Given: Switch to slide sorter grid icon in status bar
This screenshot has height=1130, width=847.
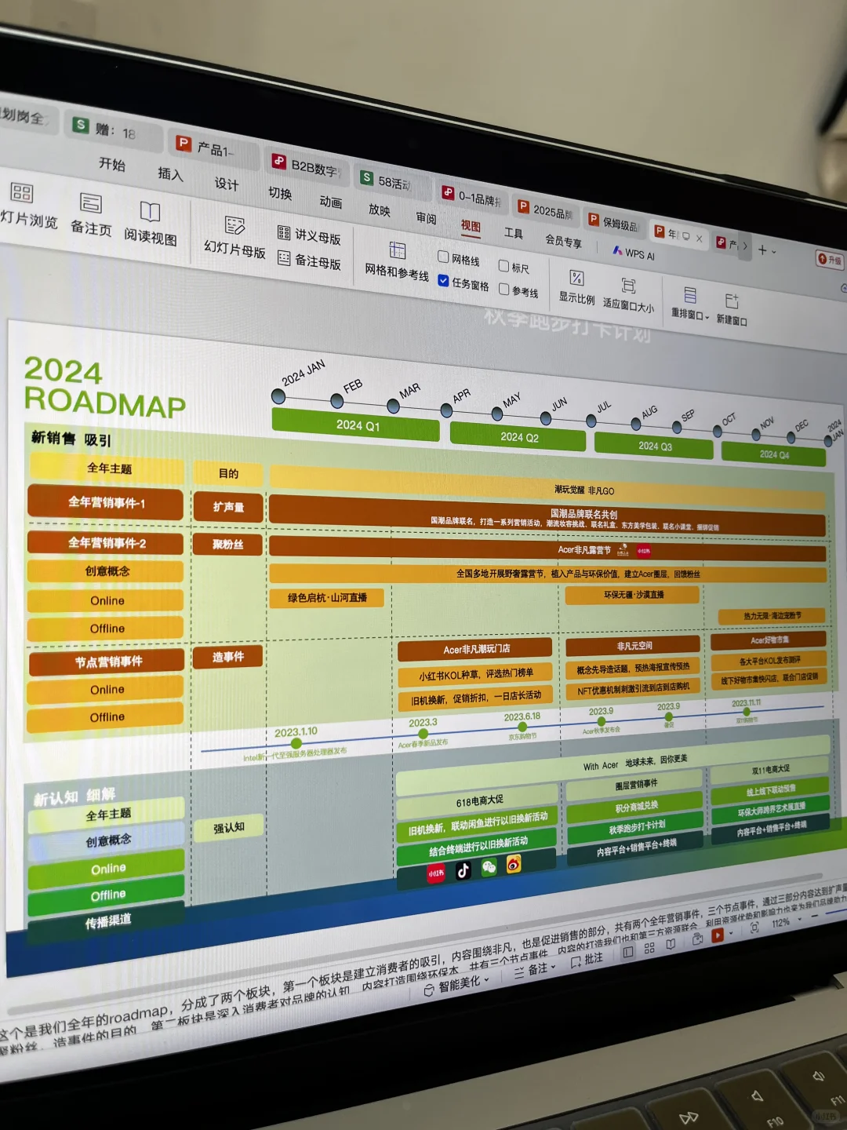Looking at the screenshot, I should click(649, 948).
